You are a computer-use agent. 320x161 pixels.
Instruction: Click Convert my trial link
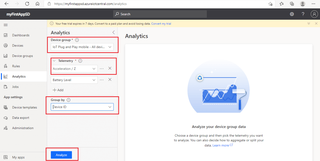(x=161, y=24)
